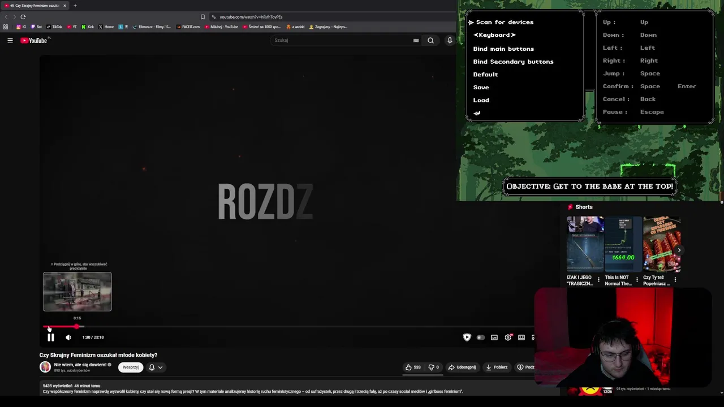Go forward in browser history
Screen dimensions: 724x407
14,17
